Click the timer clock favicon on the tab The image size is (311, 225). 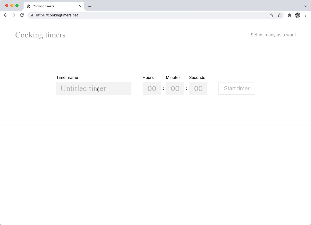(29, 6)
